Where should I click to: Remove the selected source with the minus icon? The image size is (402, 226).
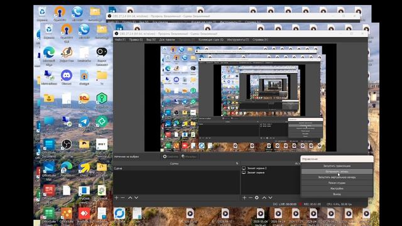[x=250, y=198]
